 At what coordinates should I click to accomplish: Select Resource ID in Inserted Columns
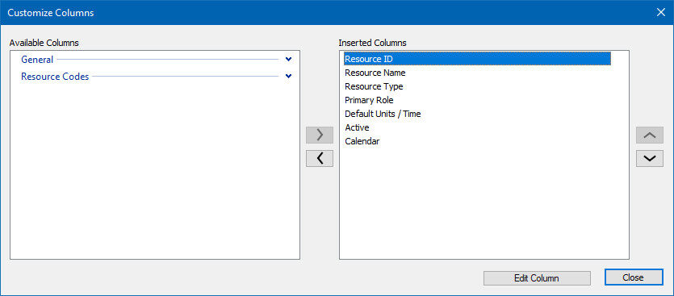[x=477, y=59]
